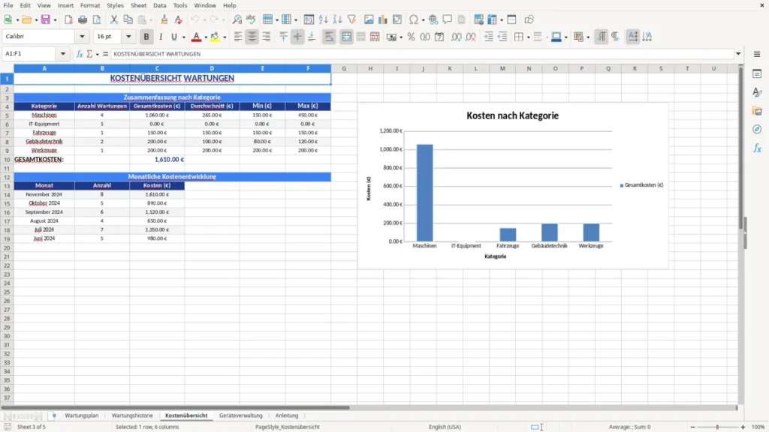
Task: Insert image icon in toolbar
Action: click(x=369, y=19)
